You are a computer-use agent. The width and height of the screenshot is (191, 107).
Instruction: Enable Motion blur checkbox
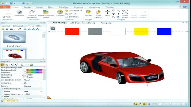[25, 77]
